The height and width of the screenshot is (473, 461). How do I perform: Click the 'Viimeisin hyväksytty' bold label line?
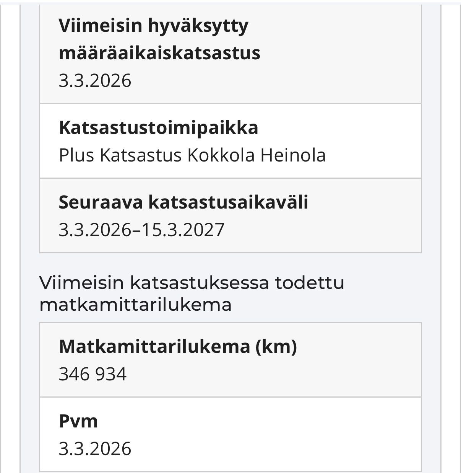pyautogui.click(x=153, y=26)
